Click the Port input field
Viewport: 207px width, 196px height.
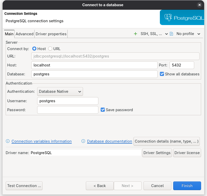182,65
